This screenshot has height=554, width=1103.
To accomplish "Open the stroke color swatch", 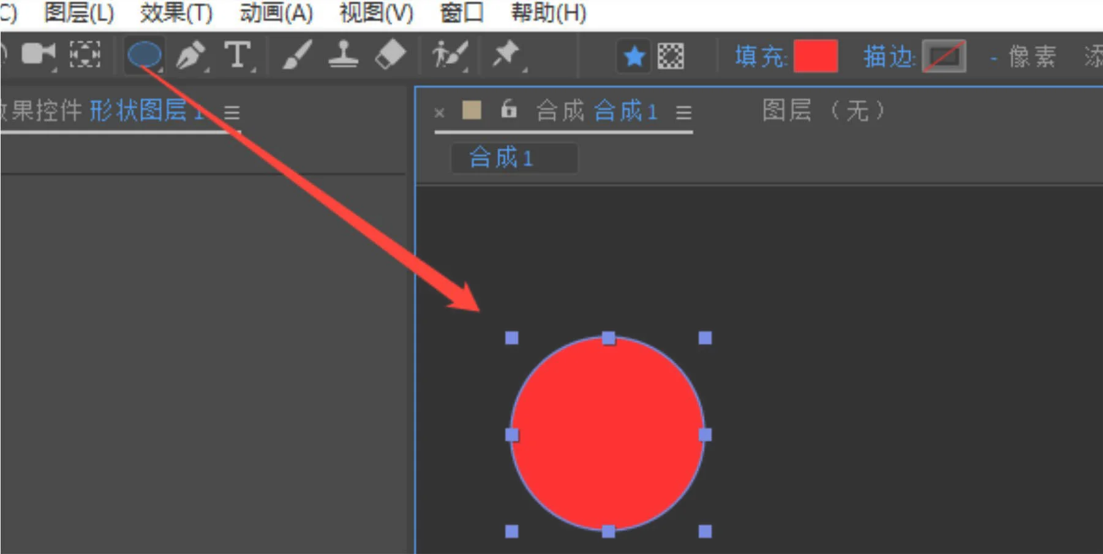I will click(944, 56).
